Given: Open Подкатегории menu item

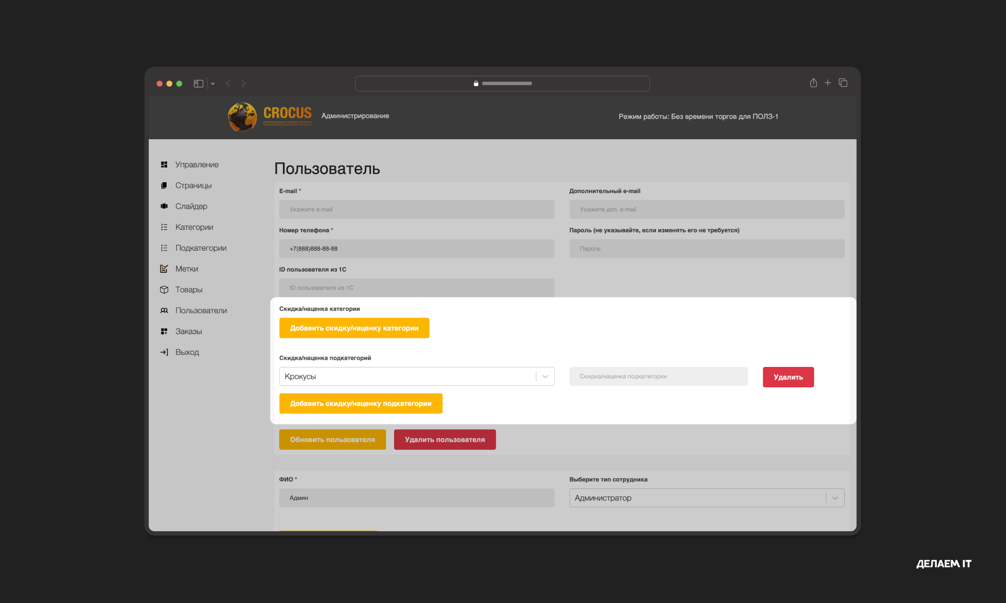Looking at the screenshot, I should tap(201, 248).
